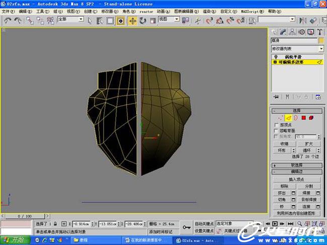Image resolution: width=327 pixels, height=245 pixels.
Task: Pick the Rectangular Selection Region tool
Action: coord(110,21)
